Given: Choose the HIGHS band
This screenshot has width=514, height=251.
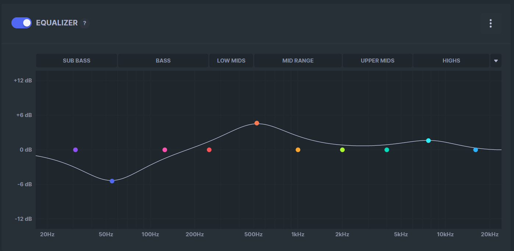Looking at the screenshot, I should 451,61.
